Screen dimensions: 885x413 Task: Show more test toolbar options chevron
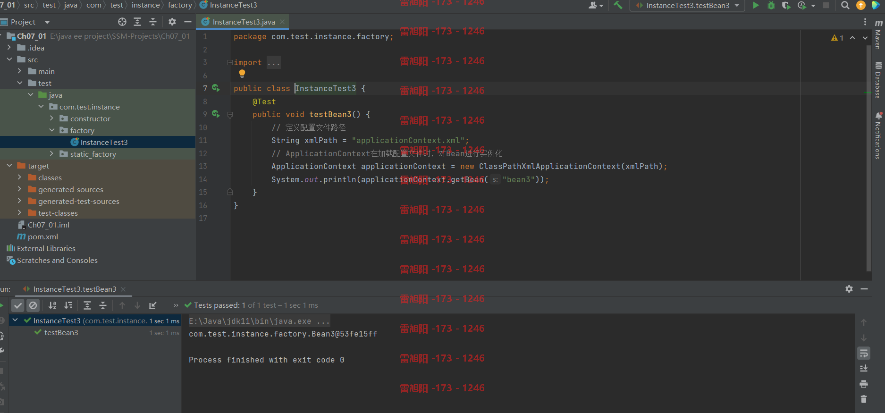(176, 305)
